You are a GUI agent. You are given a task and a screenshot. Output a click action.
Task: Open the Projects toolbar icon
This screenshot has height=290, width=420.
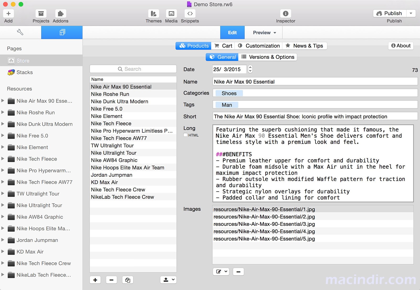[x=41, y=13]
